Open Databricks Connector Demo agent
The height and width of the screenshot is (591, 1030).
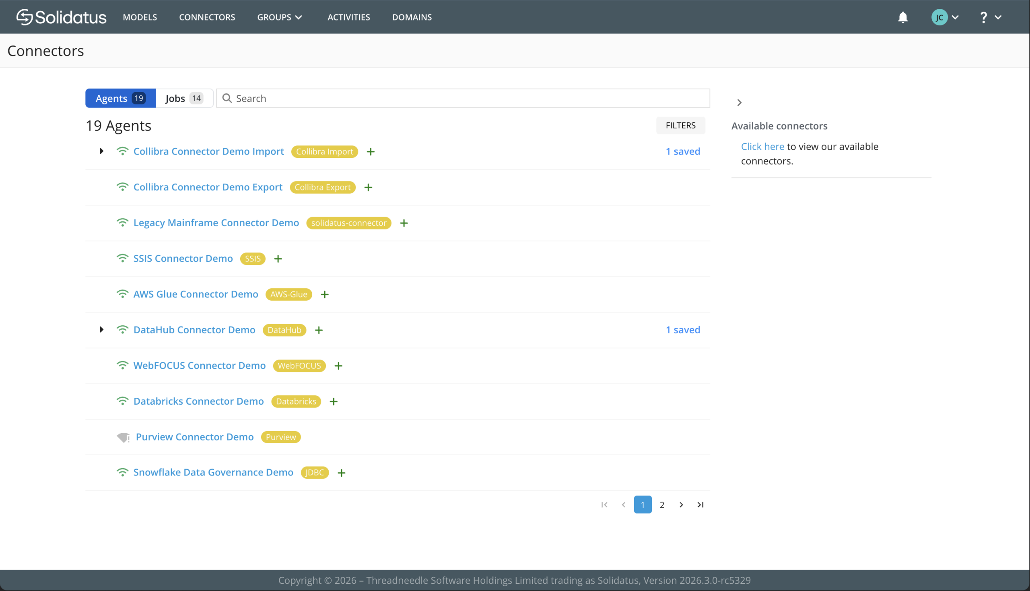(198, 401)
